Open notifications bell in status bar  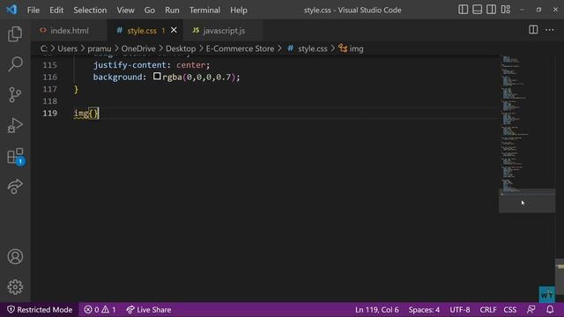(x=550, y=309)
